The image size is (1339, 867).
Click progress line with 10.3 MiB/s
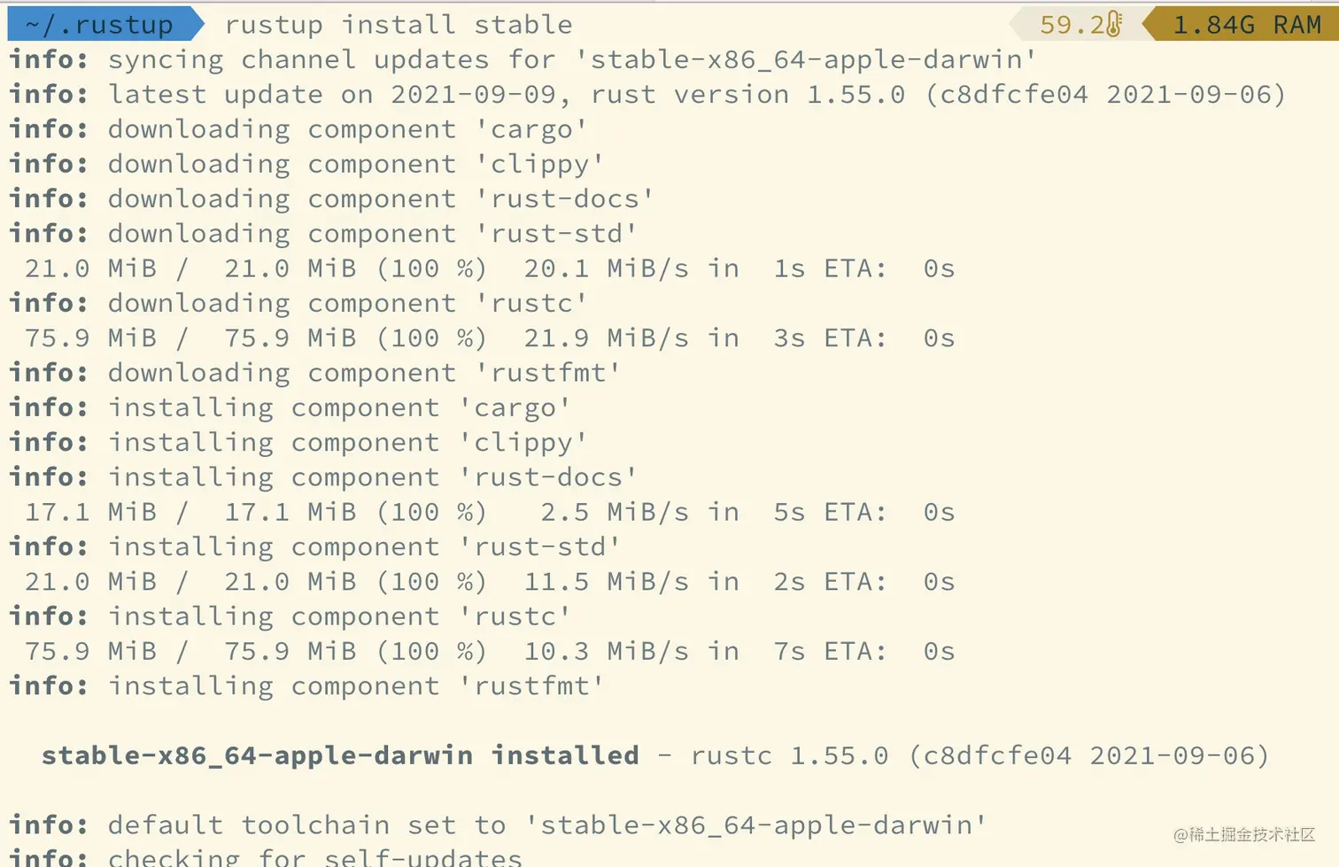click(x=490, y=652)
